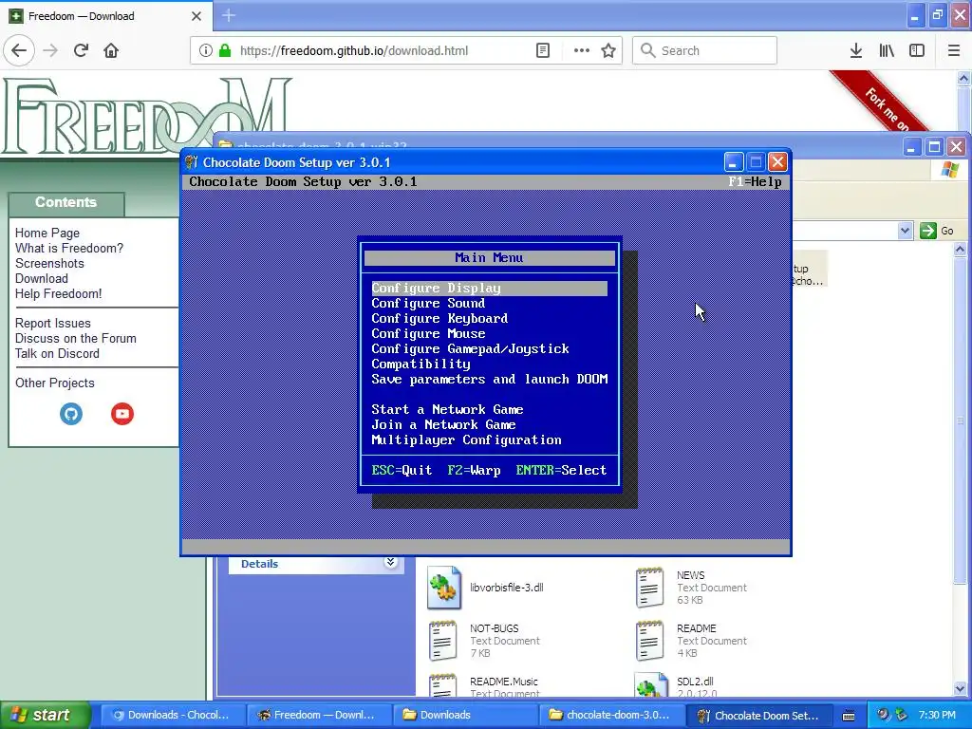Click the GitHub icon under Other Projects

click(x=71, y=414)
